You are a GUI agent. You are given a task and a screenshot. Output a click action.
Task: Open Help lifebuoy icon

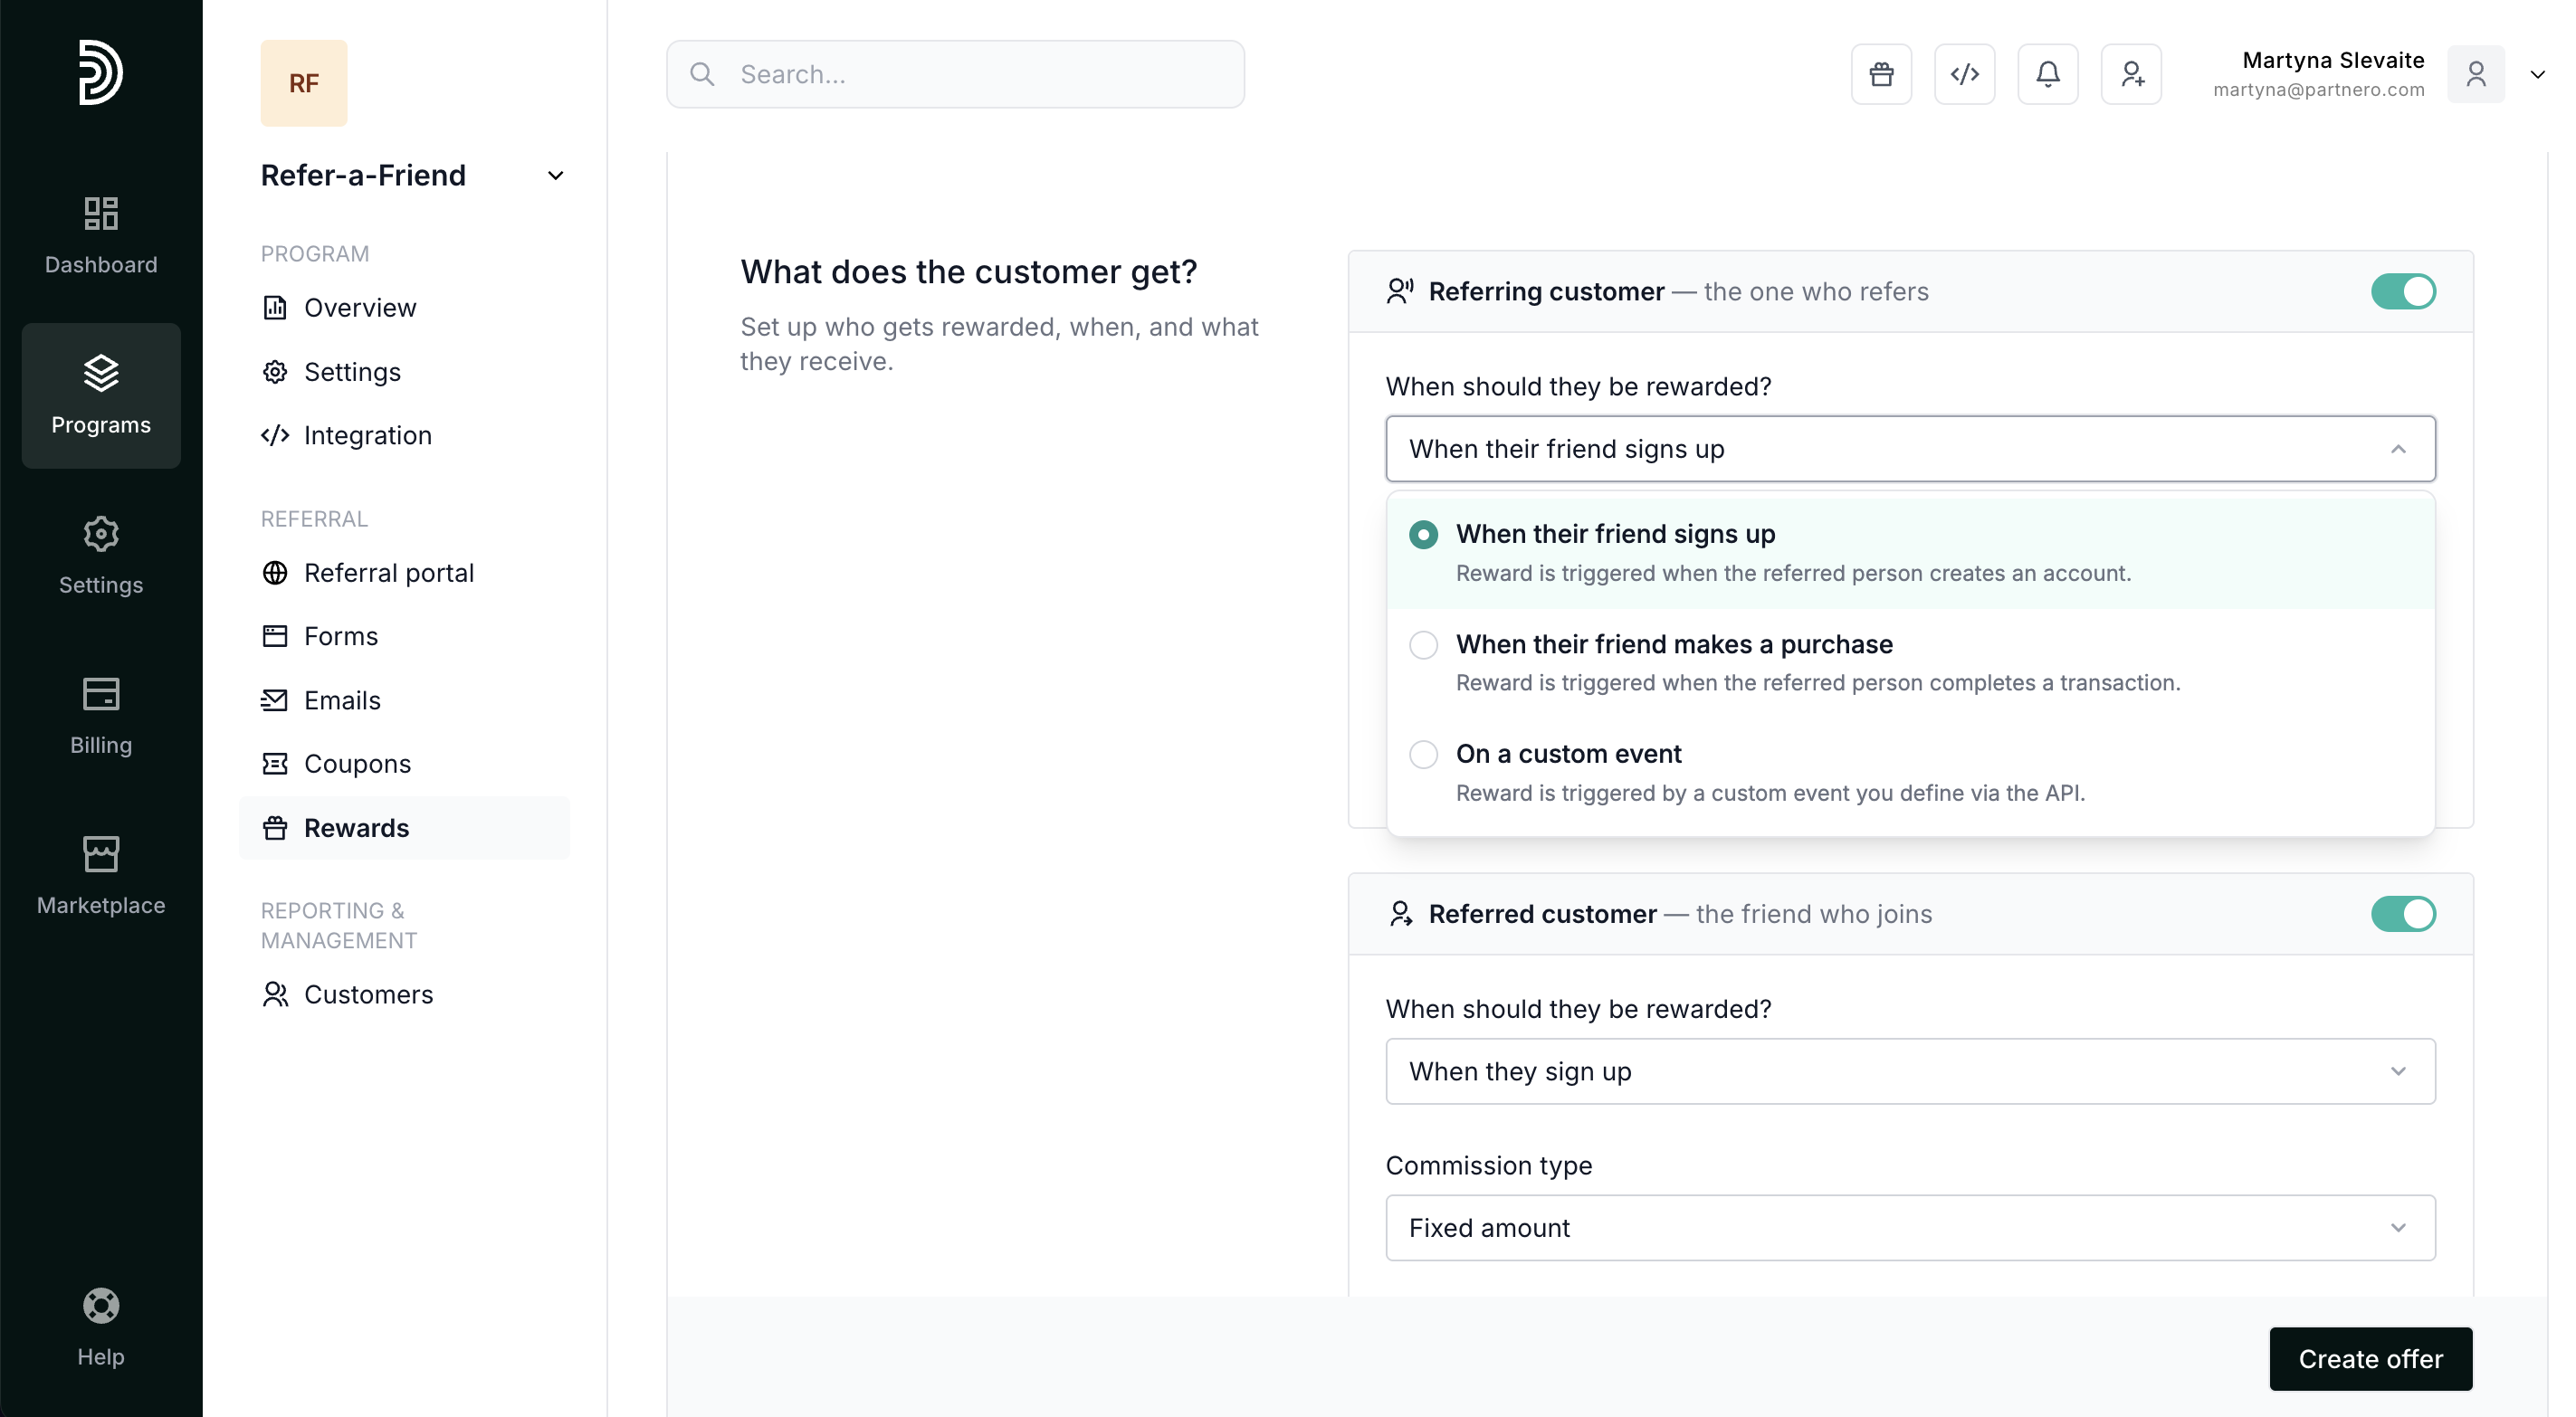tap(101, 1327)
